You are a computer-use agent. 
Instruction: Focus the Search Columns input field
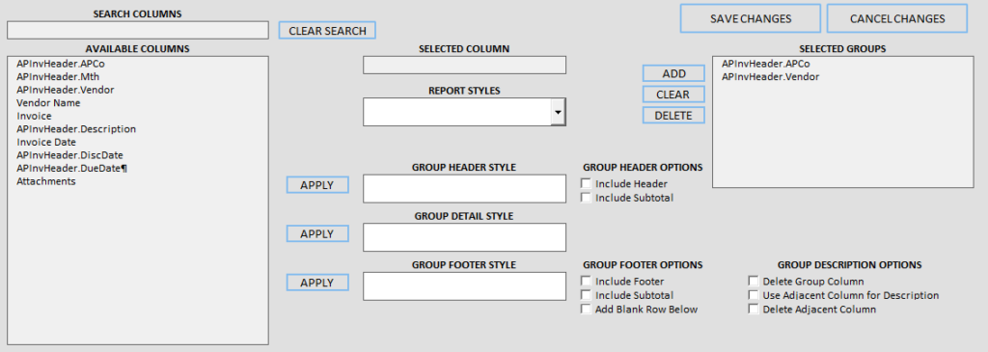click(137, 30)
